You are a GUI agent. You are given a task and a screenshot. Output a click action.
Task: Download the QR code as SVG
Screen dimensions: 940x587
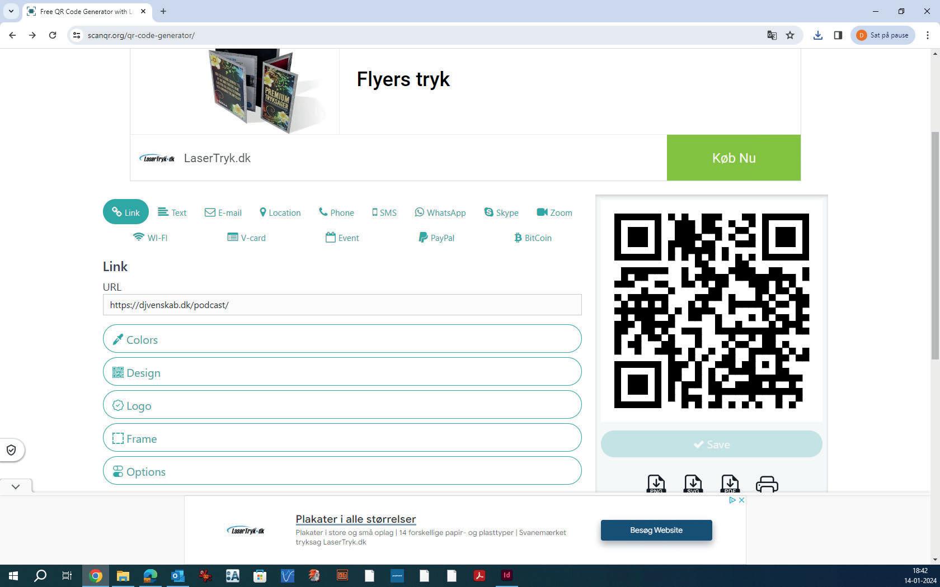(x=693, y=484)
